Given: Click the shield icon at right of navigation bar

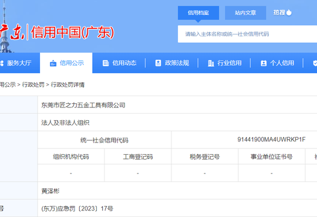Looking at the screenshot, I should (315, 63).
